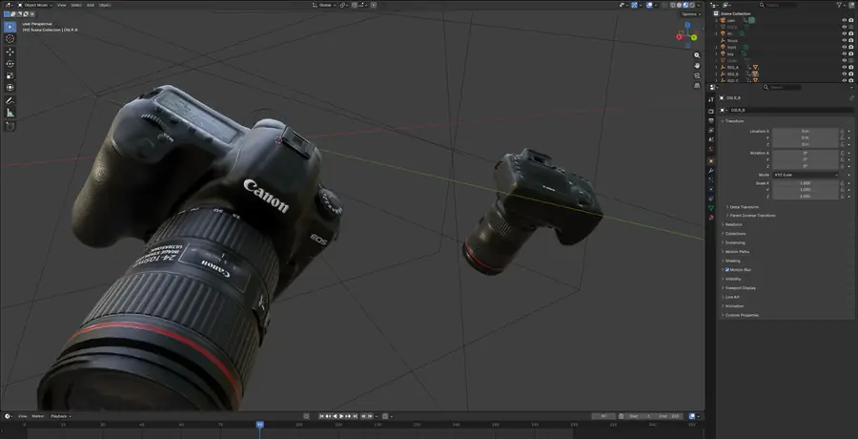Open the Object properties tab
This screenshot has width=858, height=439.
click(x=711, y=160)
